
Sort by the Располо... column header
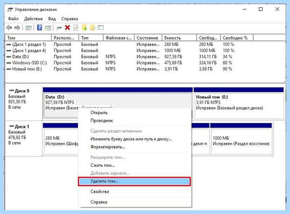click(x=65, y=38)
